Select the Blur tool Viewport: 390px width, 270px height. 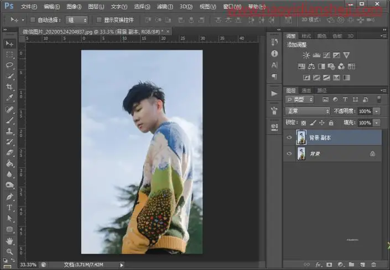tap(9, 174)
